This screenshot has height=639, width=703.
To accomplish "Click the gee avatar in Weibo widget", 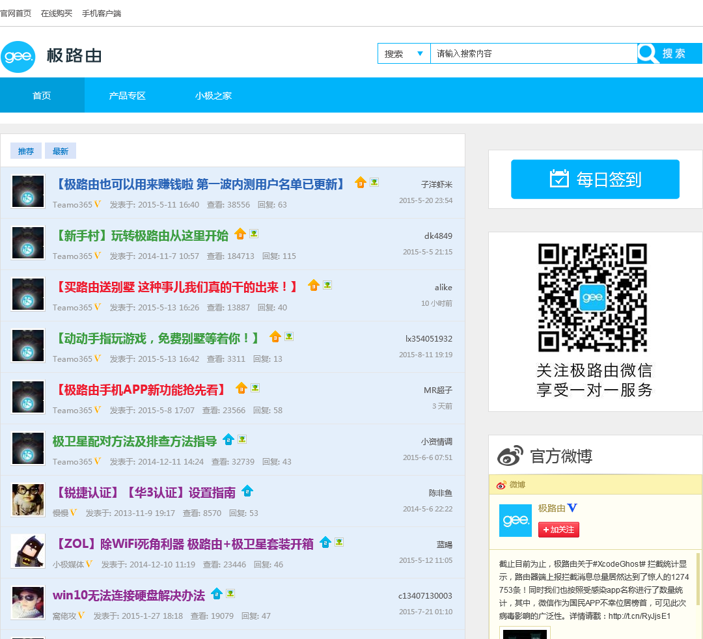I will (x=515, y=520).
